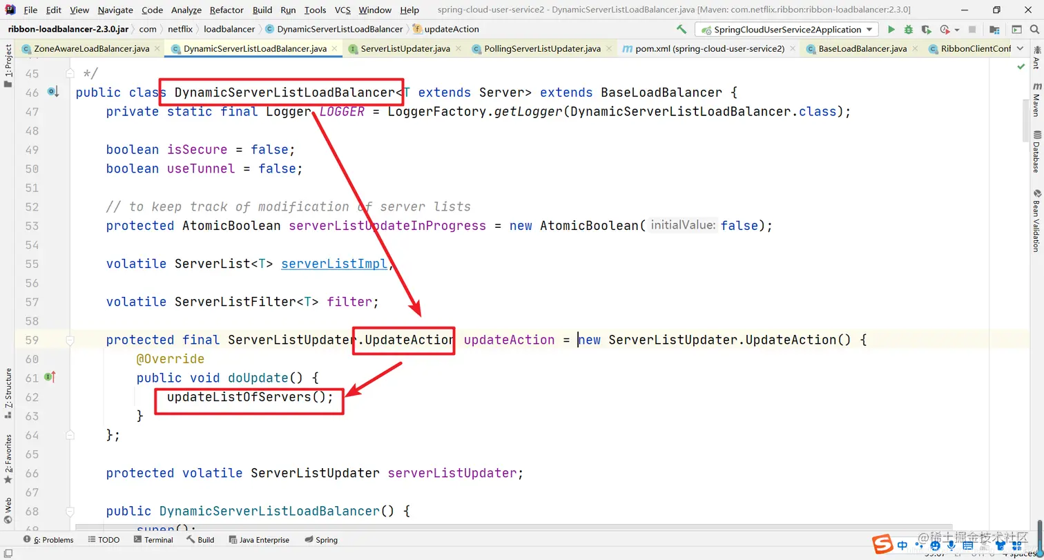This screenshot has height=560, width=1044.
Task: Open the Project tool window
Action: coord(8,66)
